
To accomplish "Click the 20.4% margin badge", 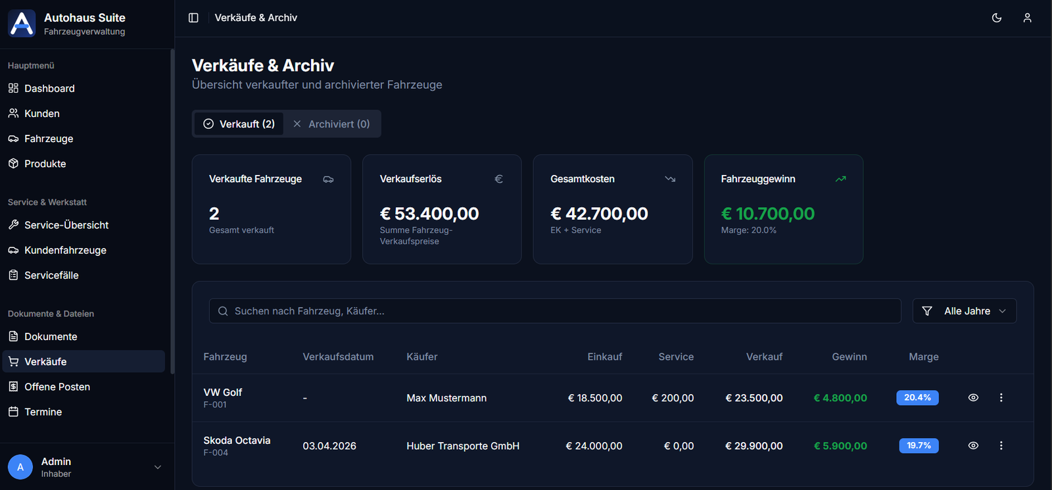I will (x=917, y=398).
